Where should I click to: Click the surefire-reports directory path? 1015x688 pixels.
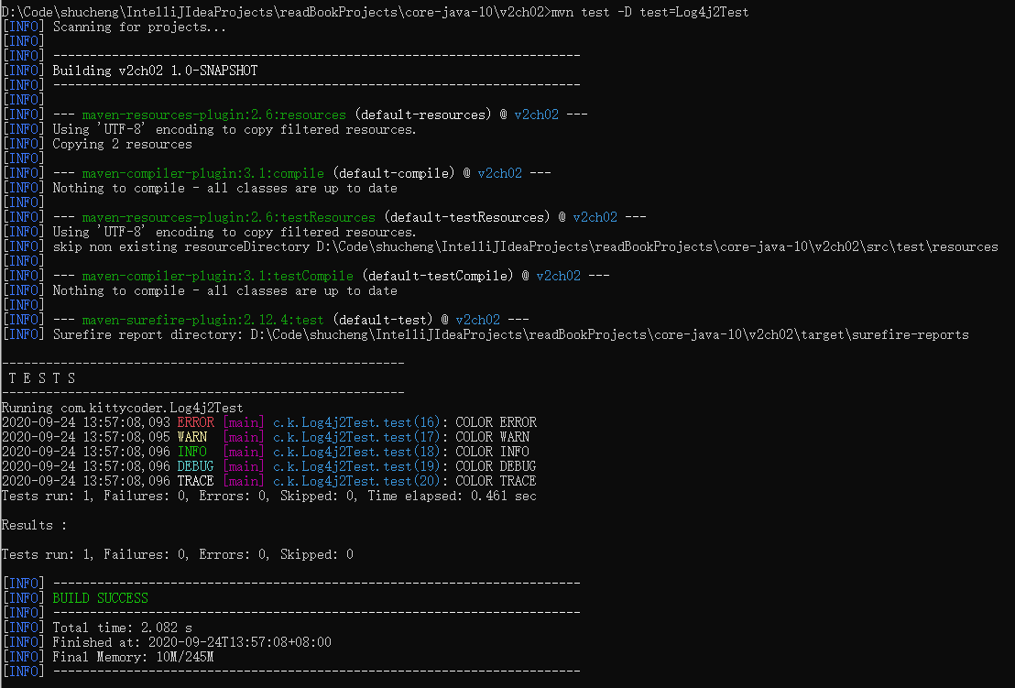pyautogui.click(x=504, y=334)
